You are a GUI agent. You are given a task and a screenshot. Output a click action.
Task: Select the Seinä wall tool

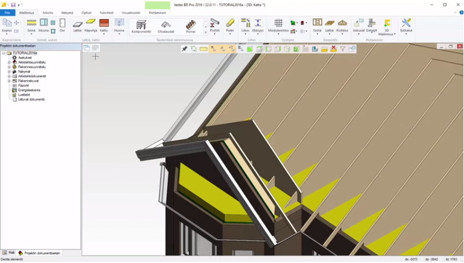(x=31, y=25)
